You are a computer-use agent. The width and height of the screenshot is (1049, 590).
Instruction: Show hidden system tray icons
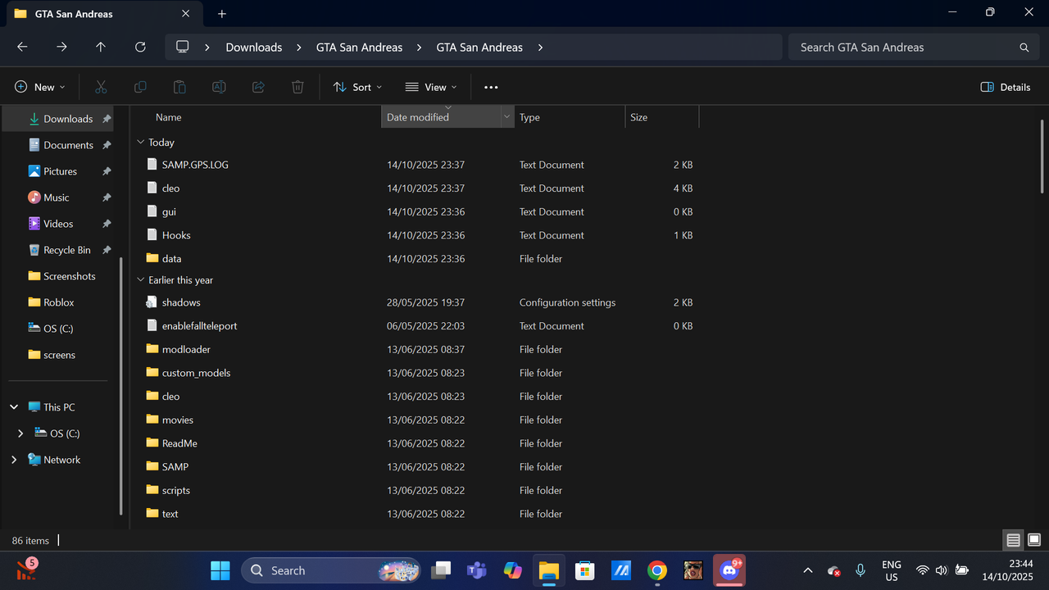tap(807, 570)
